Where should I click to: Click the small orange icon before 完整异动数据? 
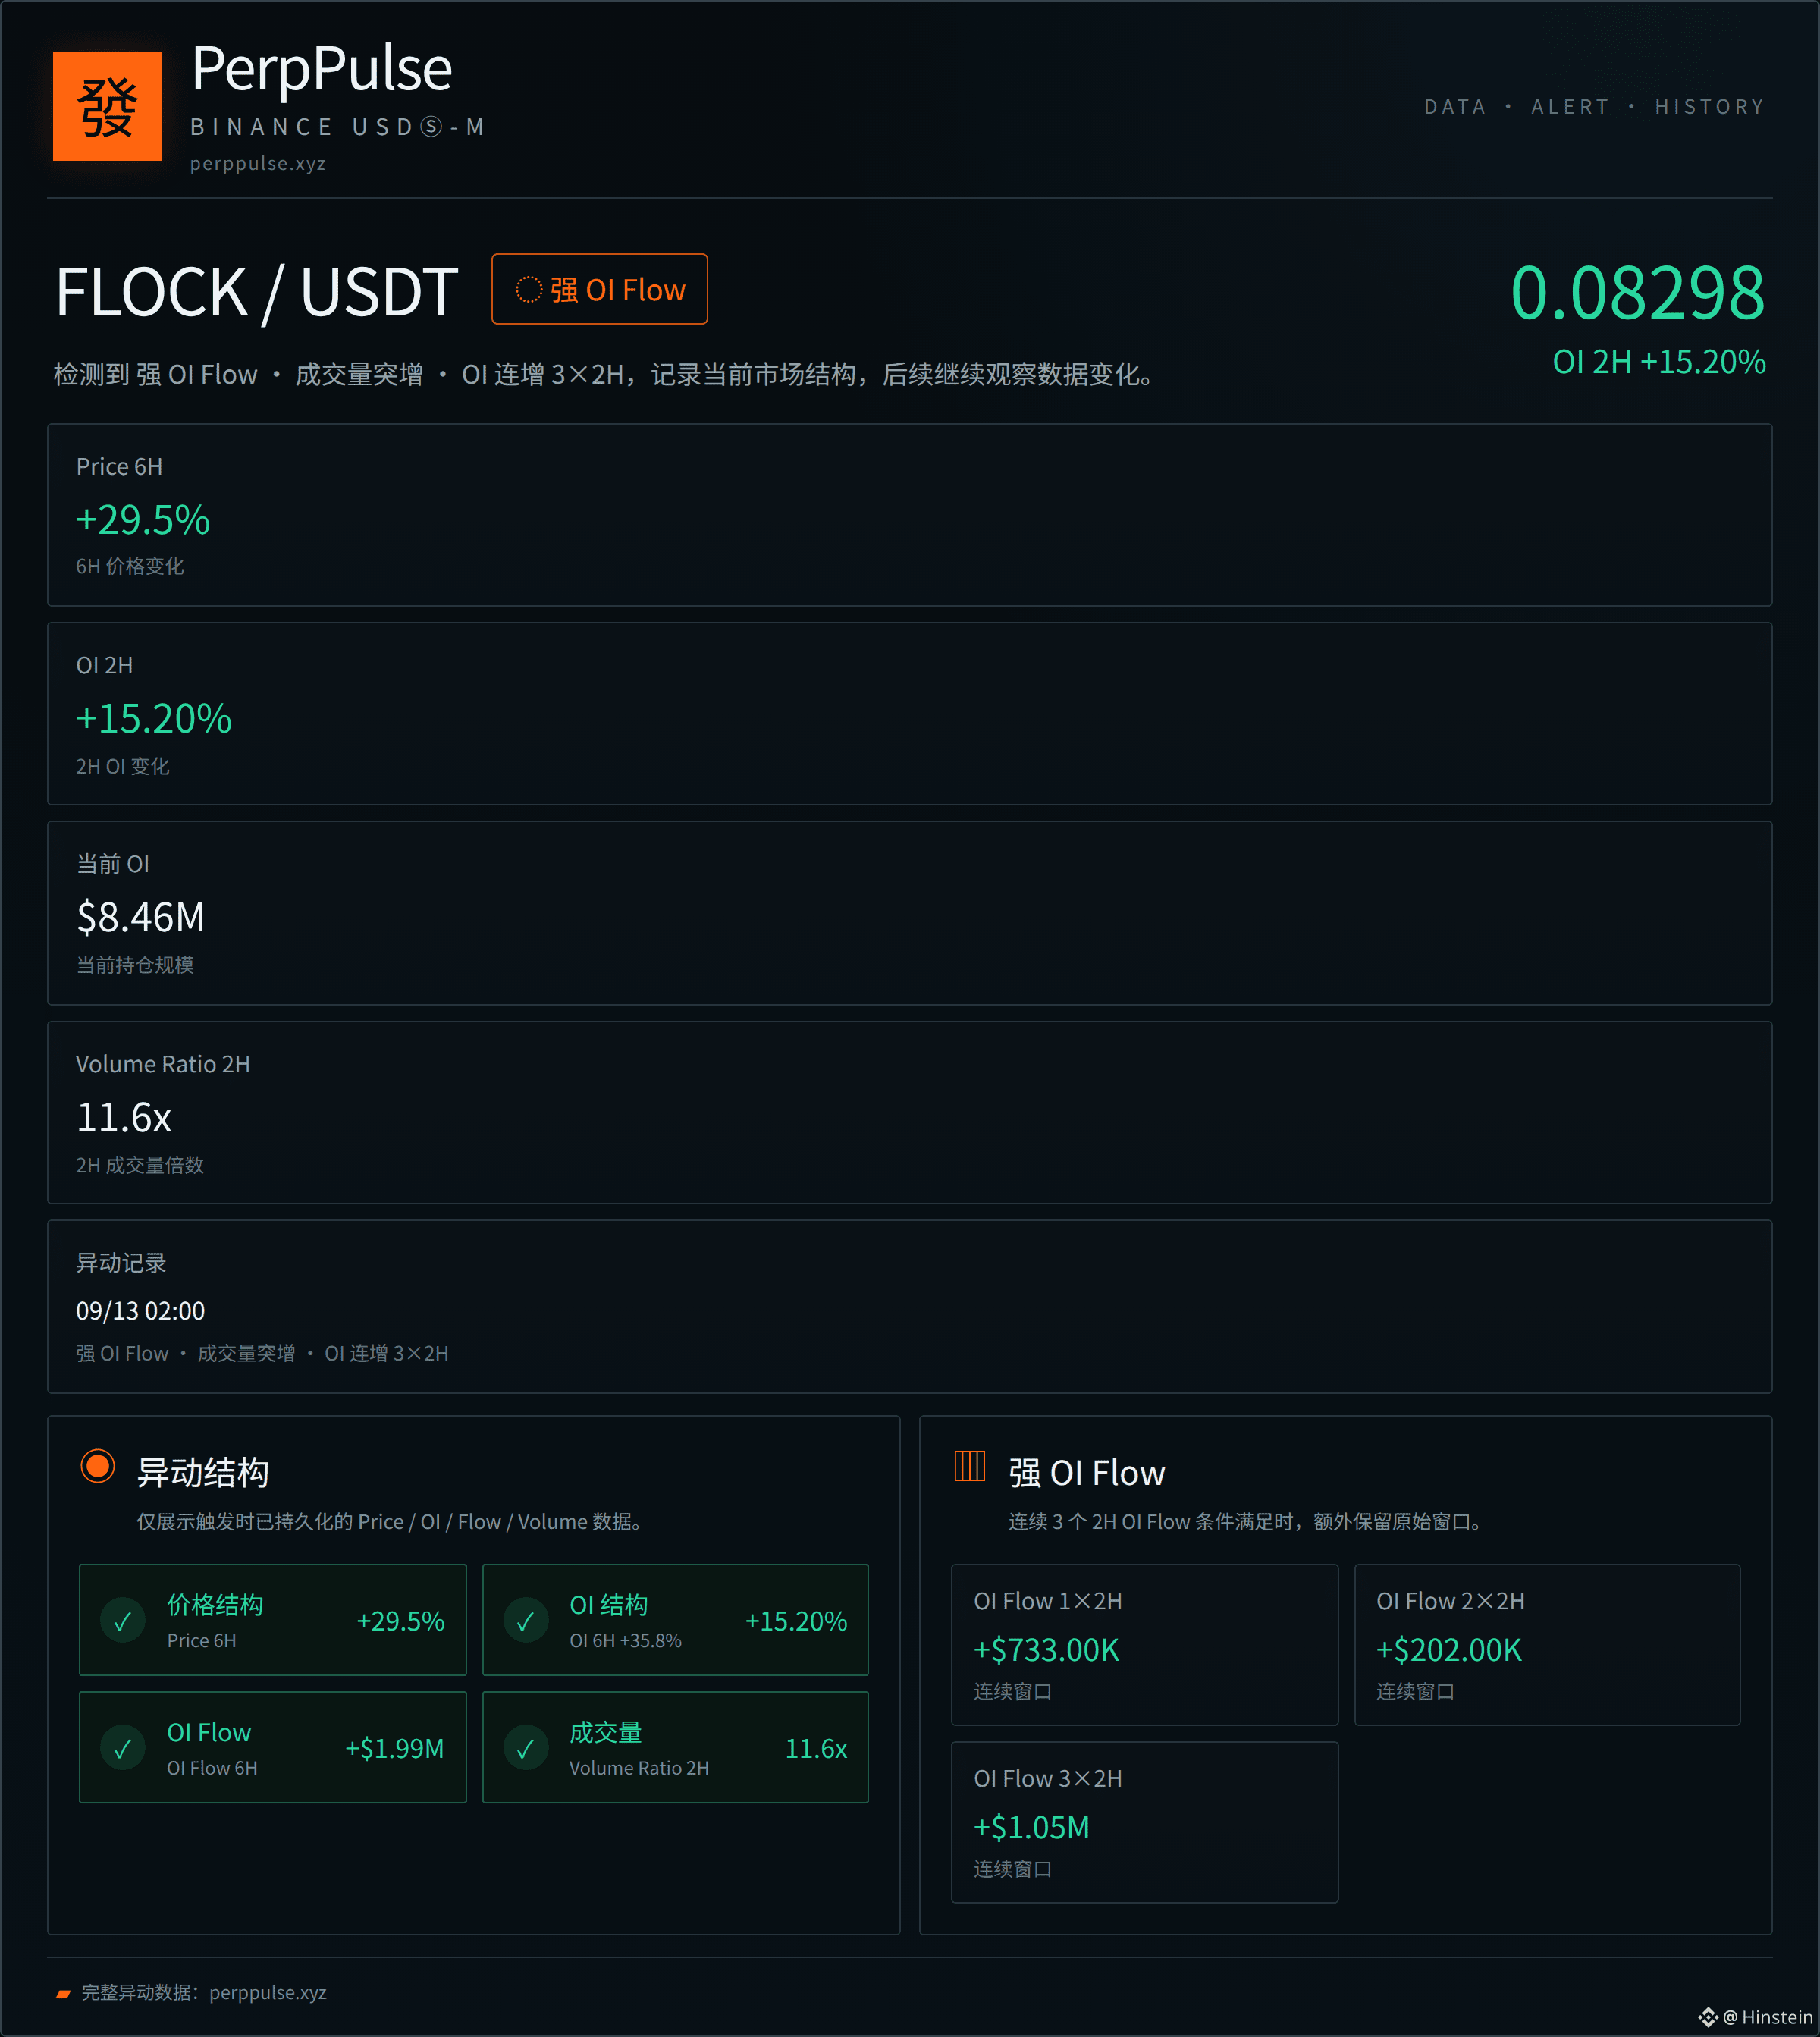(63, 1993)
